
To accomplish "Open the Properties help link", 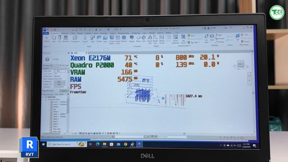I will 48,91.
